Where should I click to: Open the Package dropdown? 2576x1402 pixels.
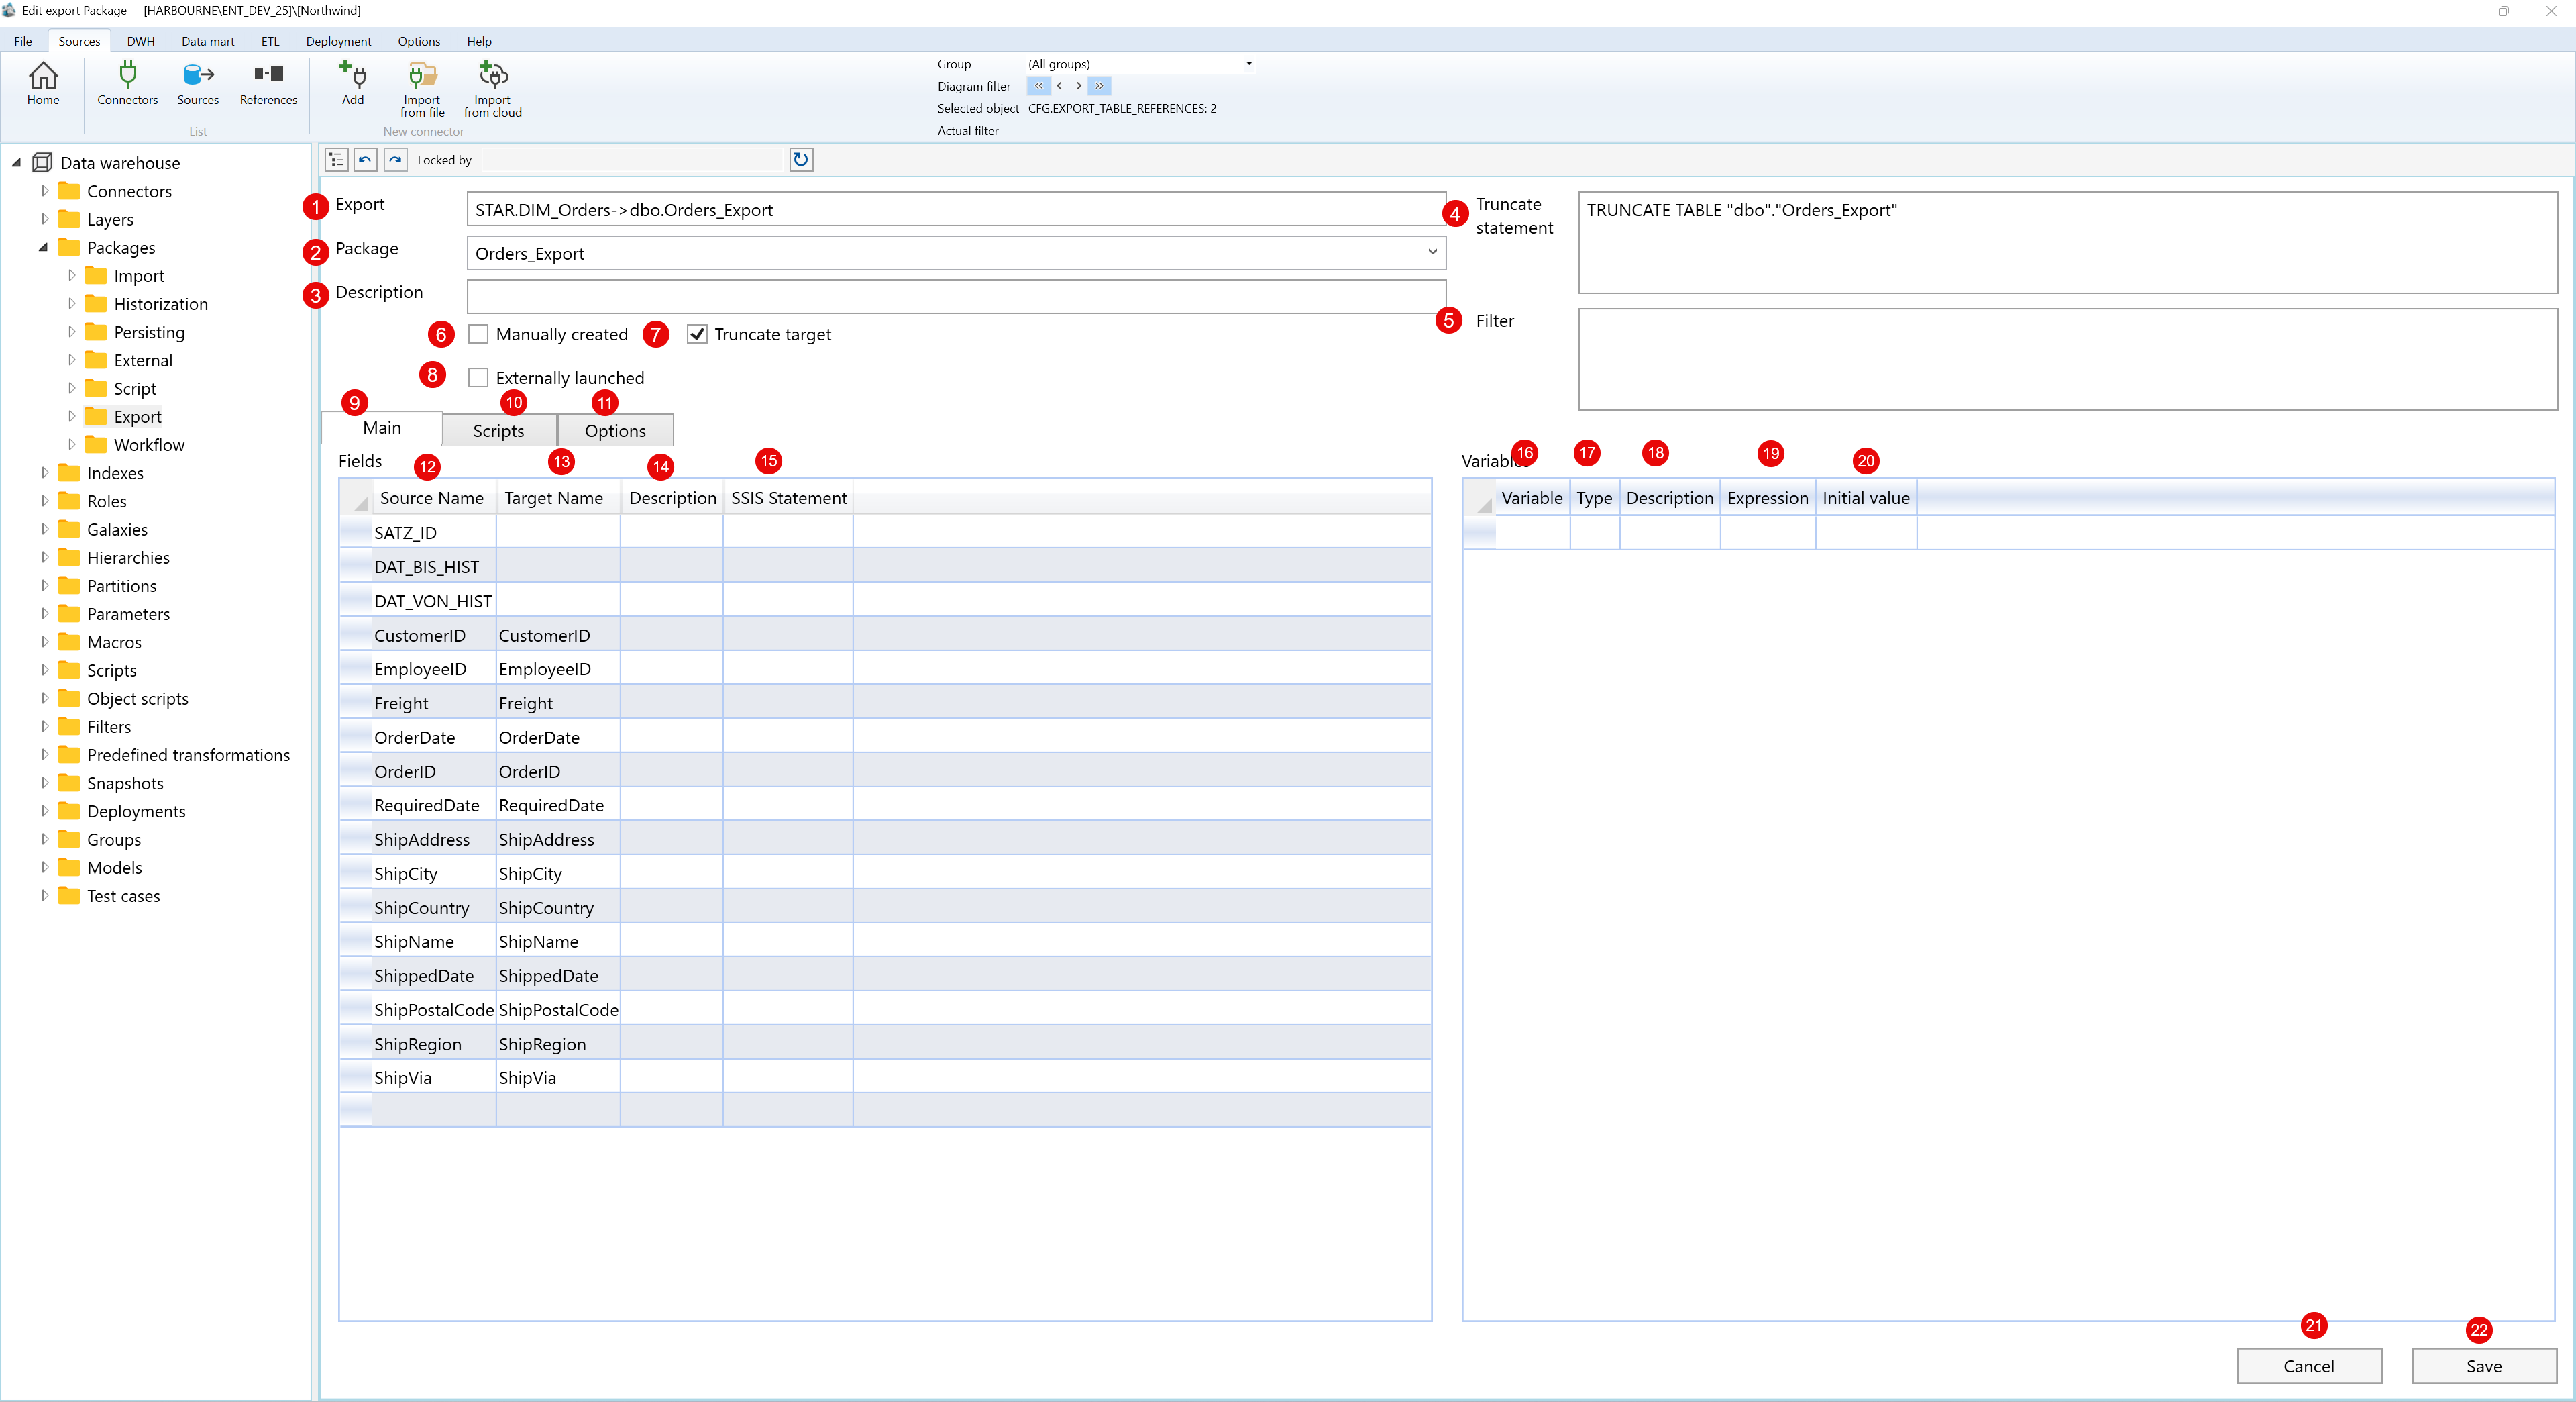(1432, 253)
